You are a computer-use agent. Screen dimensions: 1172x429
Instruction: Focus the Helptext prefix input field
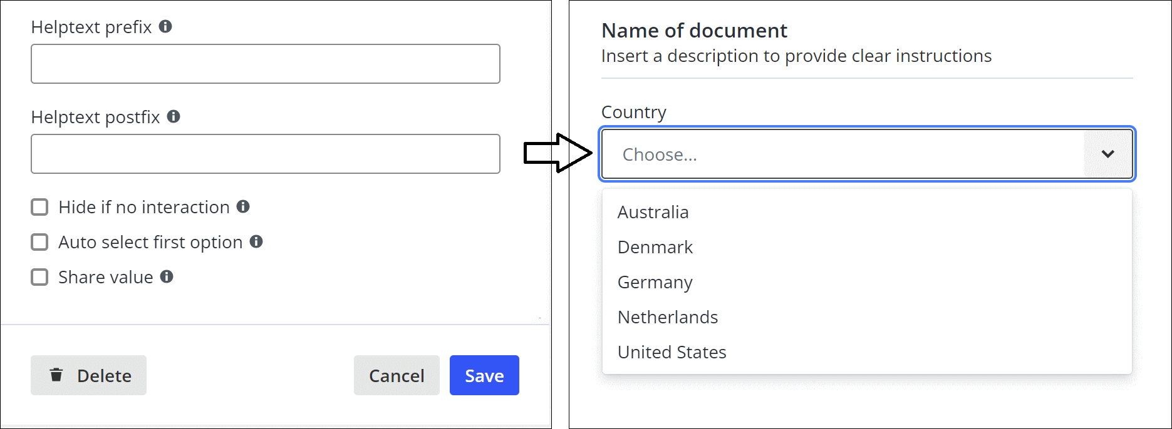(266, 64)
